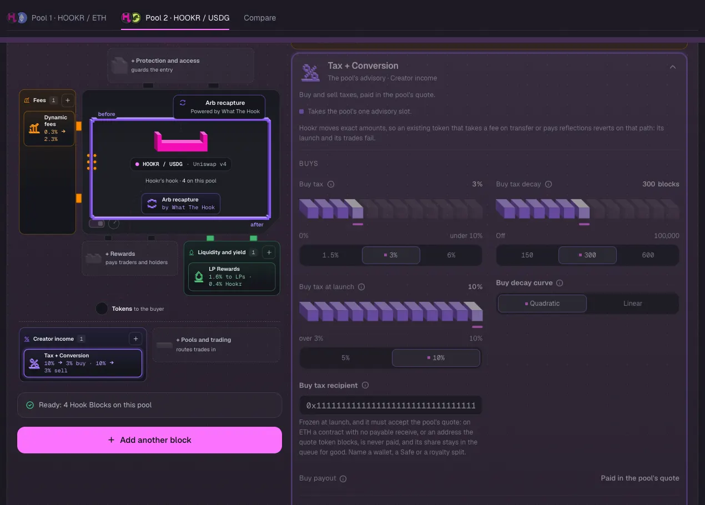
Task: Select the 300 blocks decay preset
Action: pyautogui.click(x=587, y=255)
